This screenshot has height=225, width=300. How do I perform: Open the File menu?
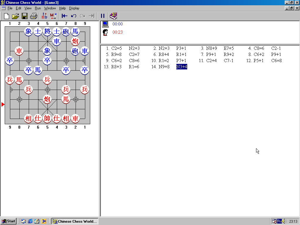tap(10, 8)
